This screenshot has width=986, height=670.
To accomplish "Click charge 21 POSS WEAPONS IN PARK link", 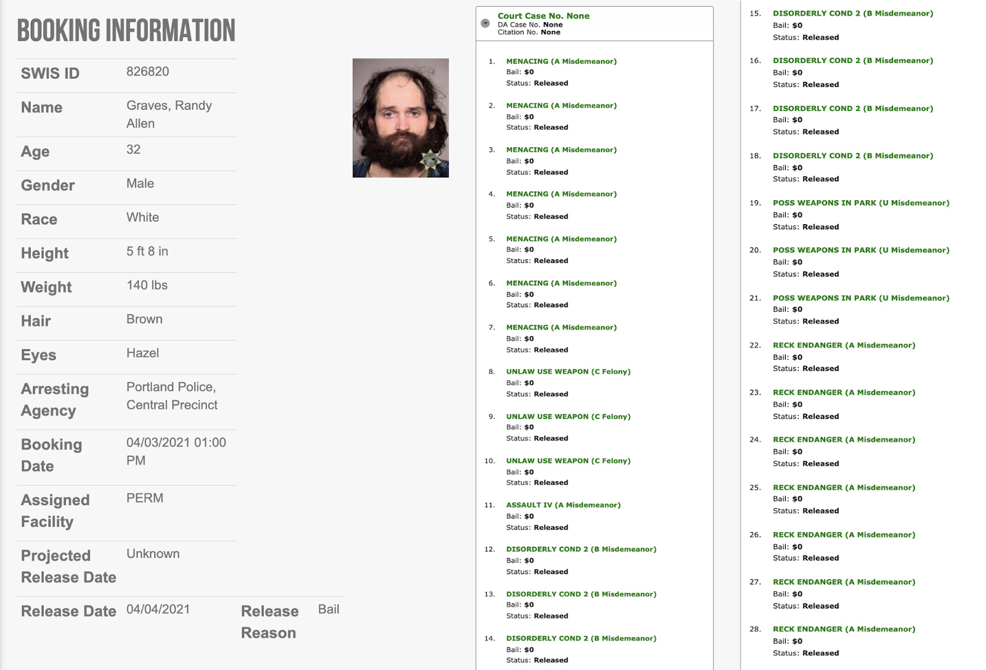I will (861, 298).
